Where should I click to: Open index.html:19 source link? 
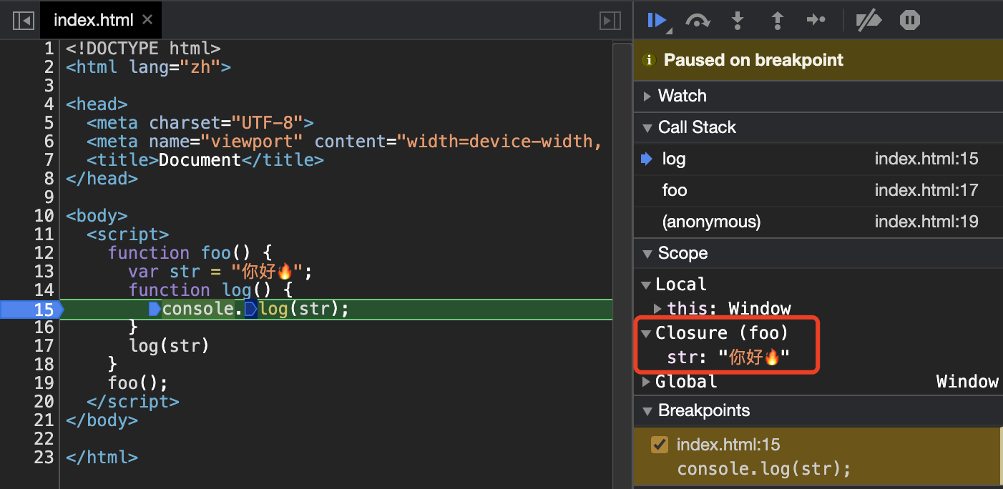click(x=926, y=222)
